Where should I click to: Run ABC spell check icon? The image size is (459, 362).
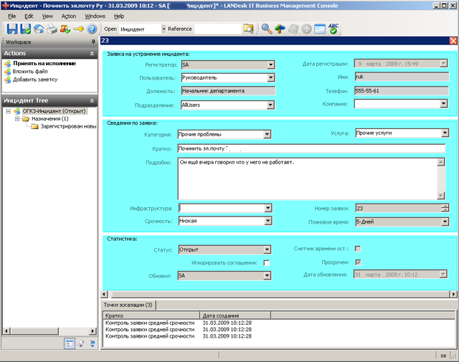point(333,29)
